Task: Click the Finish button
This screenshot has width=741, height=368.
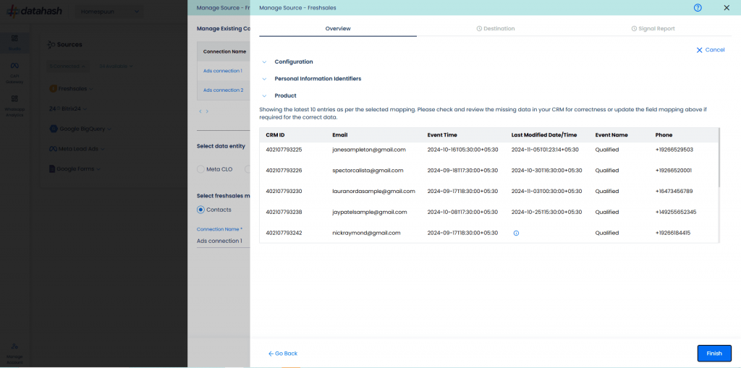Action: 714,354
